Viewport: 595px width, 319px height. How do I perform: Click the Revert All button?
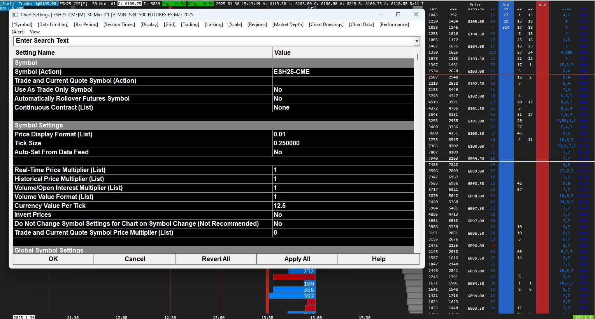point(216,259)
